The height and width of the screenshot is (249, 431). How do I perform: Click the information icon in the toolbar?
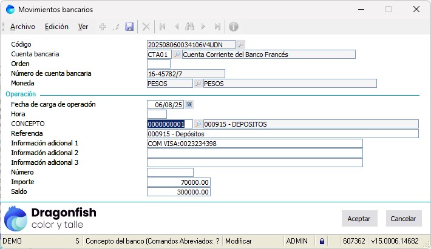[x=233, y=27]
